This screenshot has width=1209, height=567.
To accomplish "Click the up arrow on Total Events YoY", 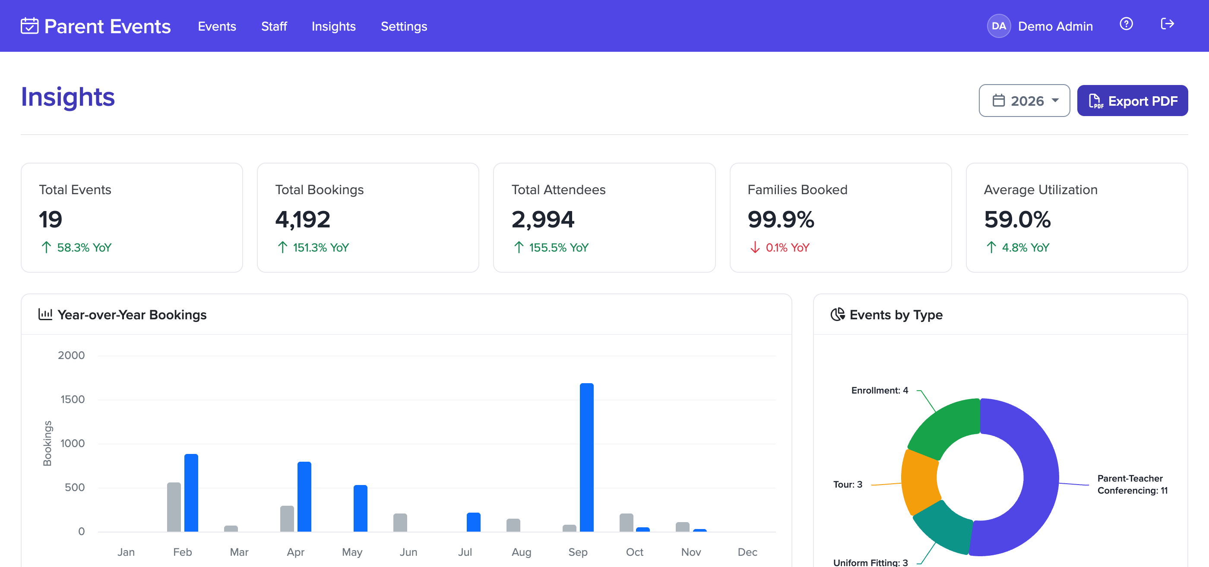I will [x=46, y=247].
